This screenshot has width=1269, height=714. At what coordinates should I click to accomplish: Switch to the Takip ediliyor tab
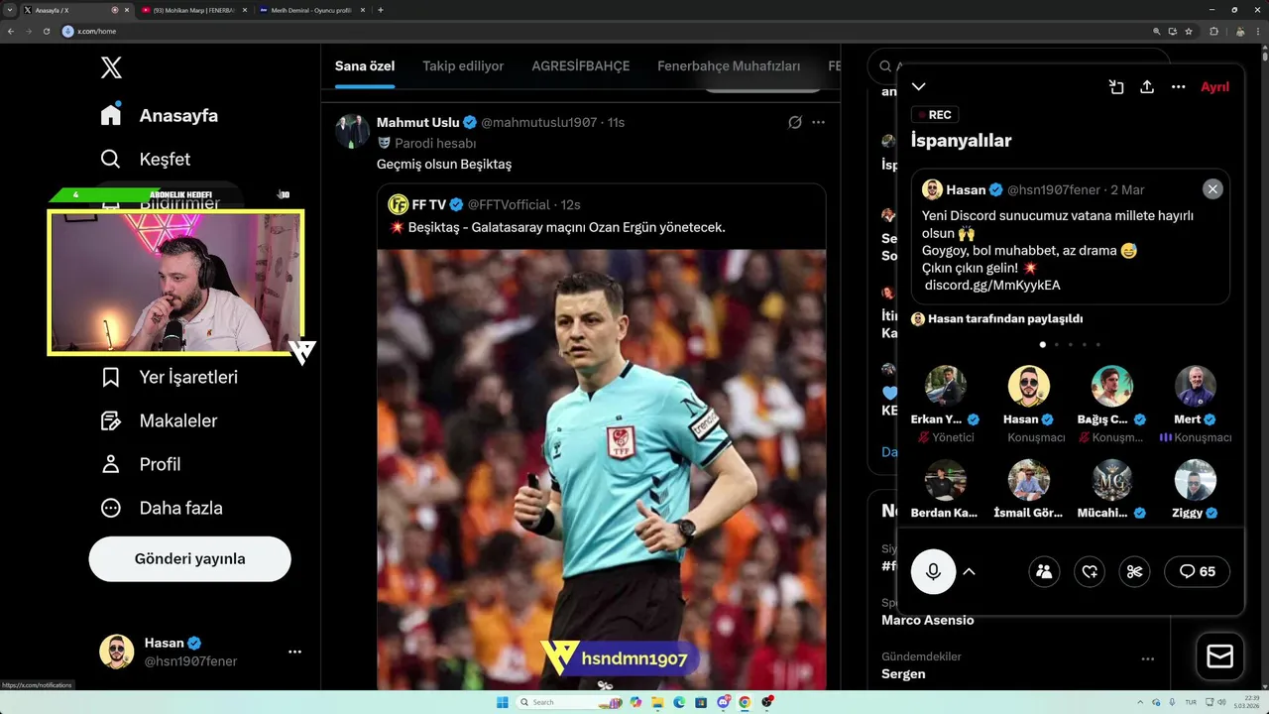coord(463,66)
